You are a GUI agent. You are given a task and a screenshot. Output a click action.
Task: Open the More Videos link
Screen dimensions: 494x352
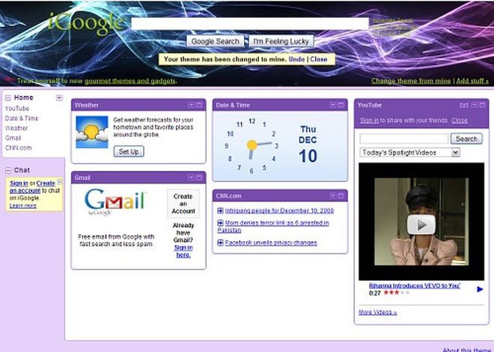[x=377, y=312]
